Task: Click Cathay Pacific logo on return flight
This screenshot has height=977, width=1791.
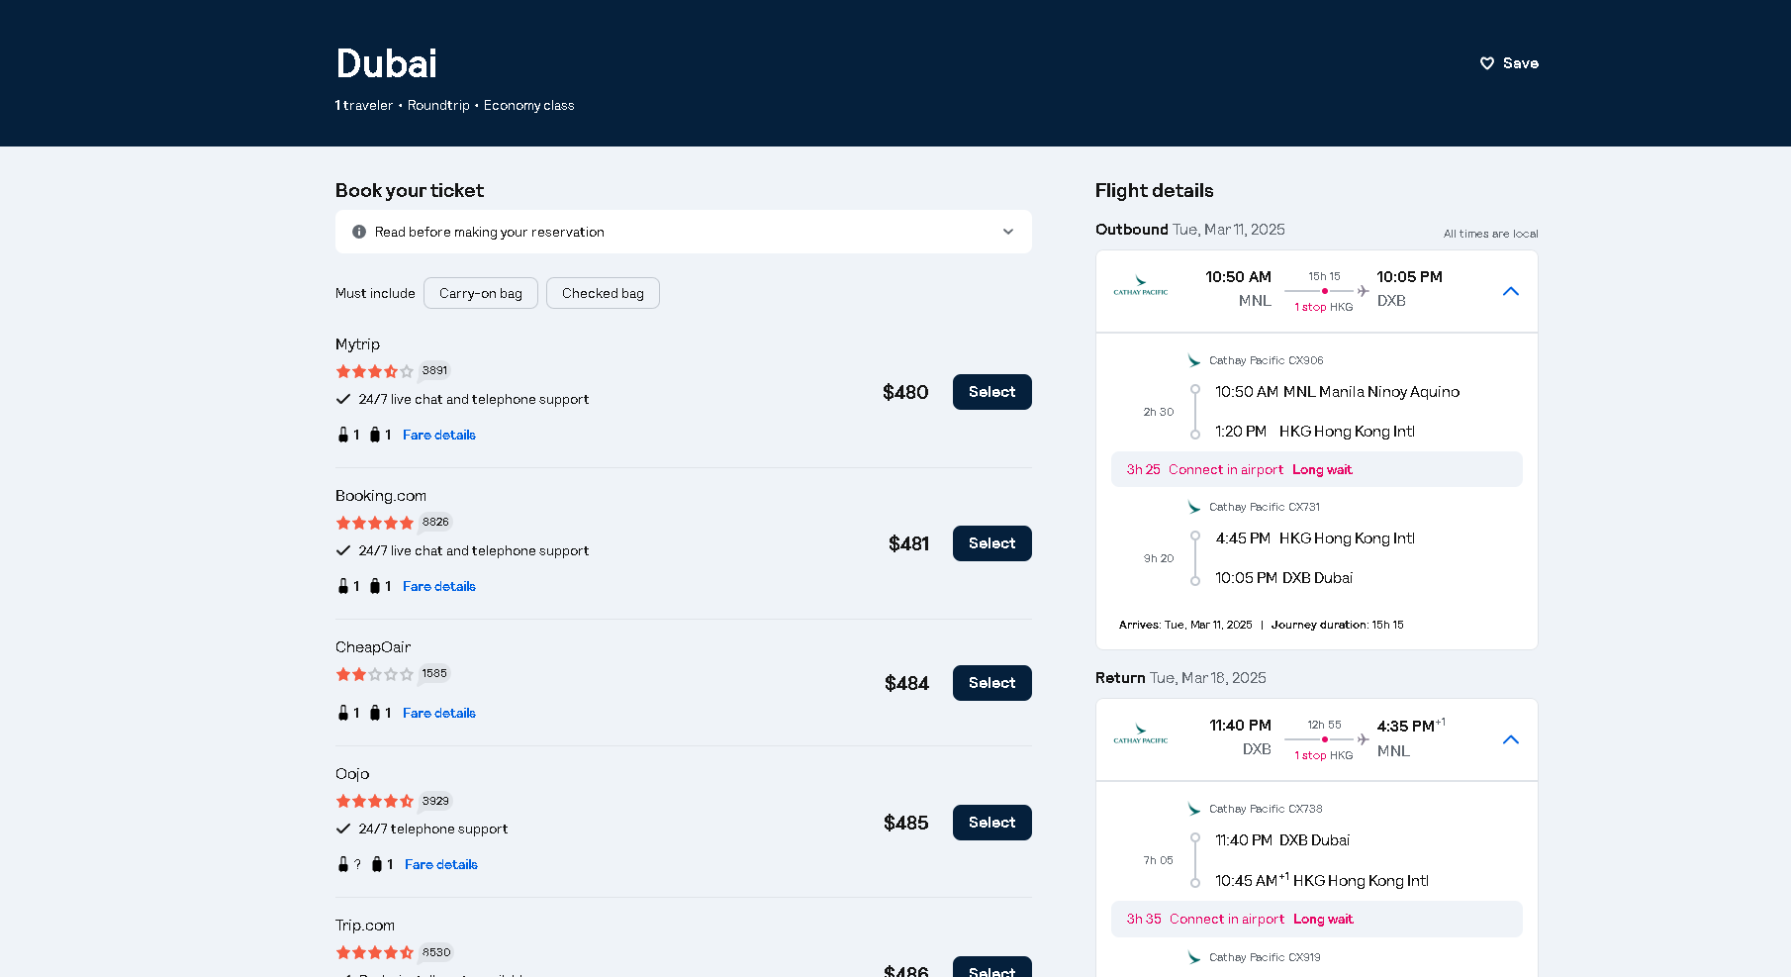Action: coord(1141,735)
